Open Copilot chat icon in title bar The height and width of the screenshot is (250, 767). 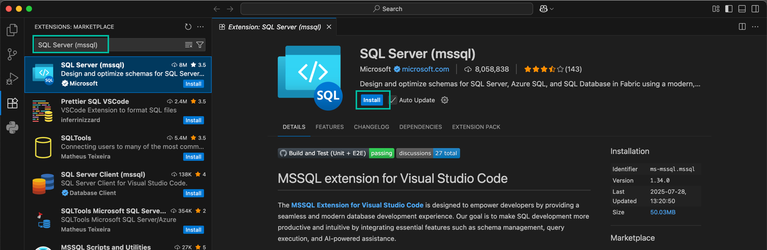543,9
